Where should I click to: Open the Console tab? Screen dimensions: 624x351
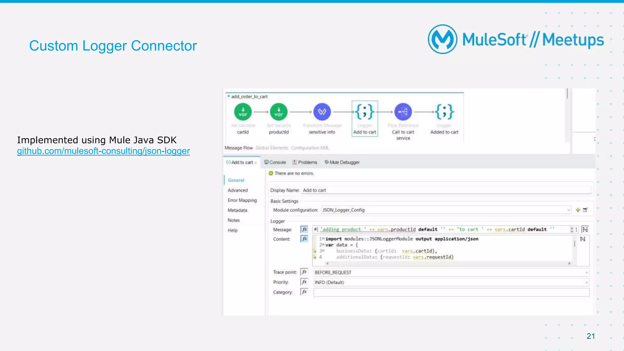[x=275, y=162]
